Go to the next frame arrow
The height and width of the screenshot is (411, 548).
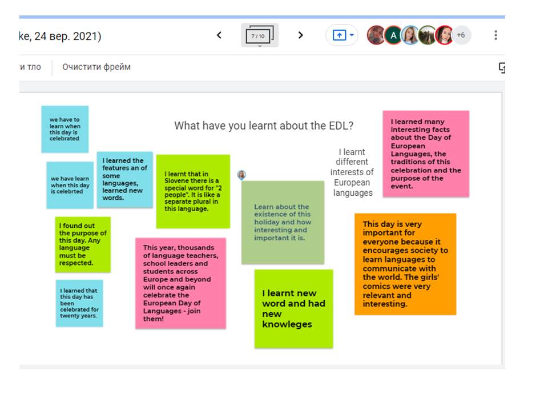(300, 35)
